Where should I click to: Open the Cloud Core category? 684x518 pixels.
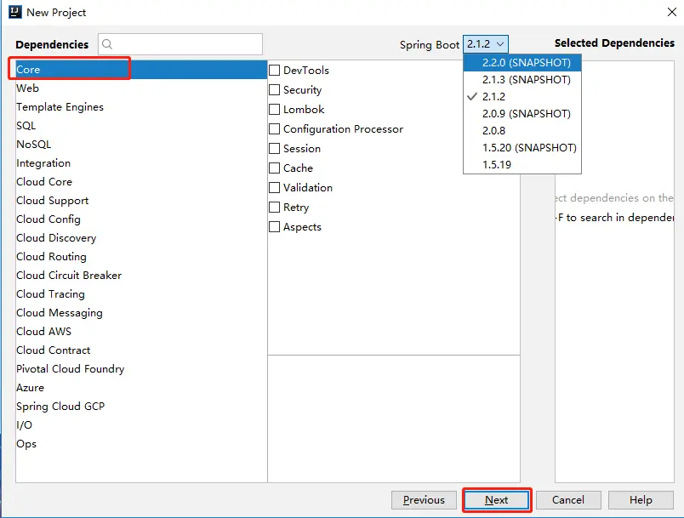tap(141, 182)
